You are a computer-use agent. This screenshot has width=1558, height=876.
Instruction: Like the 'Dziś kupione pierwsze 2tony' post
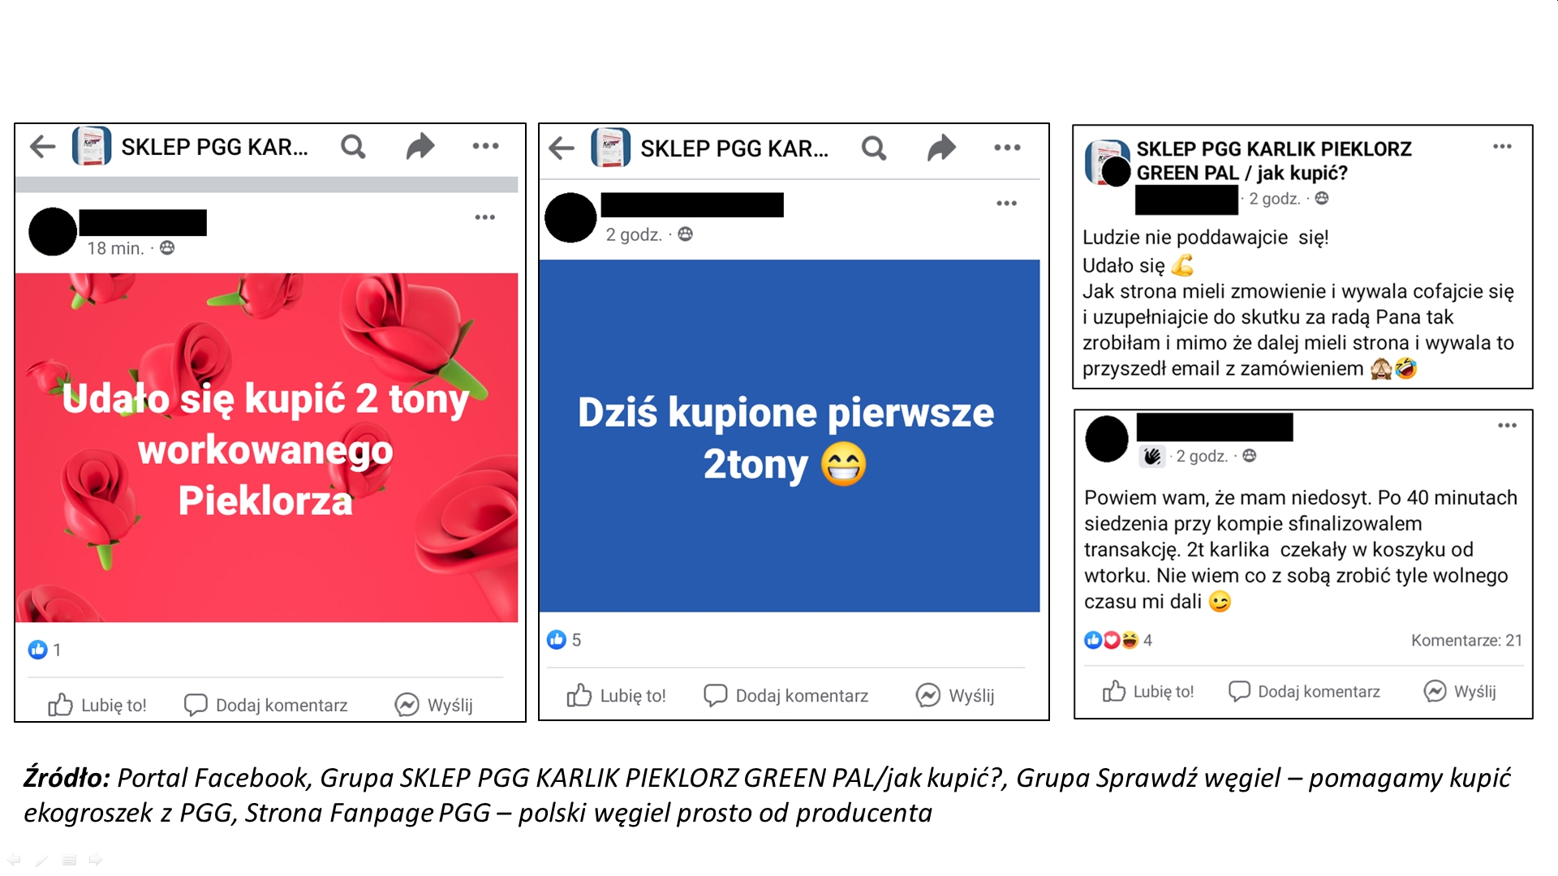tap(616, 695)
